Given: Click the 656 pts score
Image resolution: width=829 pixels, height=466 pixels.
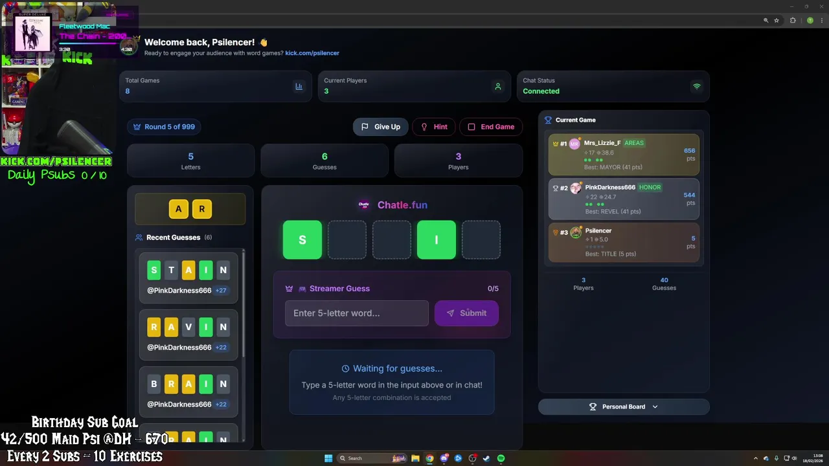Looking at the screenshot, I should (689, 155).
